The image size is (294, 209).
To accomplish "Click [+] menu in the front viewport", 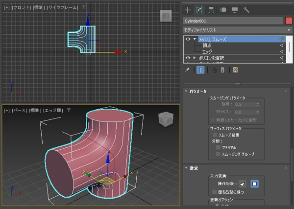I will [x=6, y=7].
